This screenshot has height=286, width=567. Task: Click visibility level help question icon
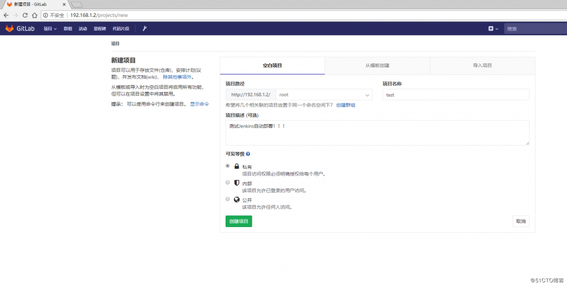pos(248,154)
